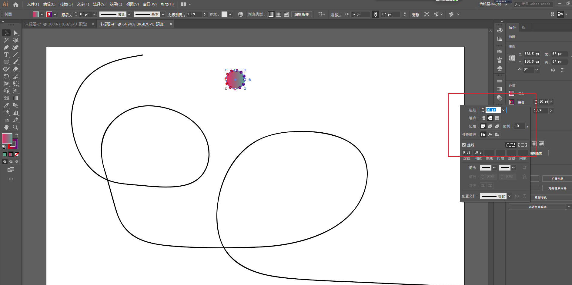Pick the Eyedropper tool

pyautogui.click(x=6, y=105)
